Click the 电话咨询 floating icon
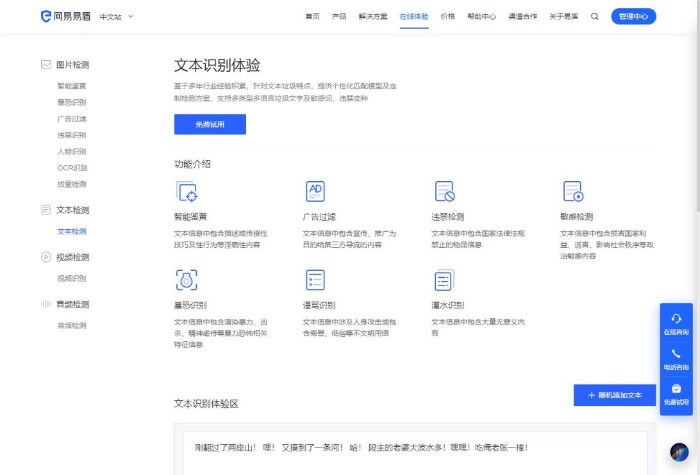This screenshot has width=700, height=475. 676,358
